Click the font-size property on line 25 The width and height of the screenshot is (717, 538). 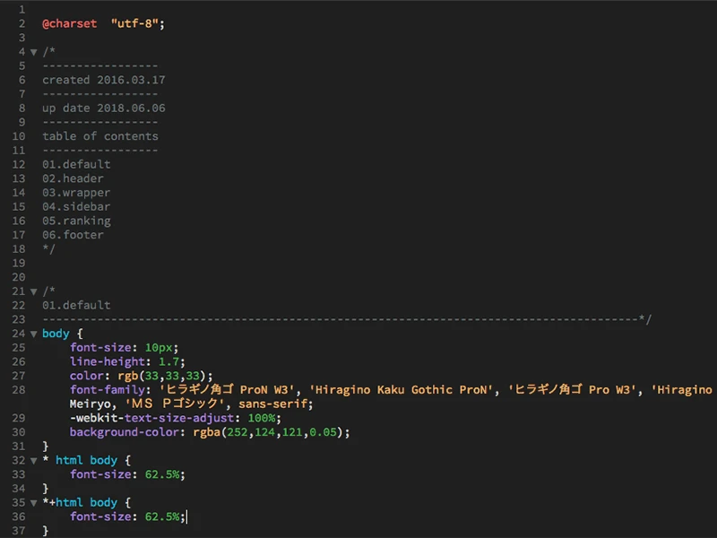click(x=100, y=348)
